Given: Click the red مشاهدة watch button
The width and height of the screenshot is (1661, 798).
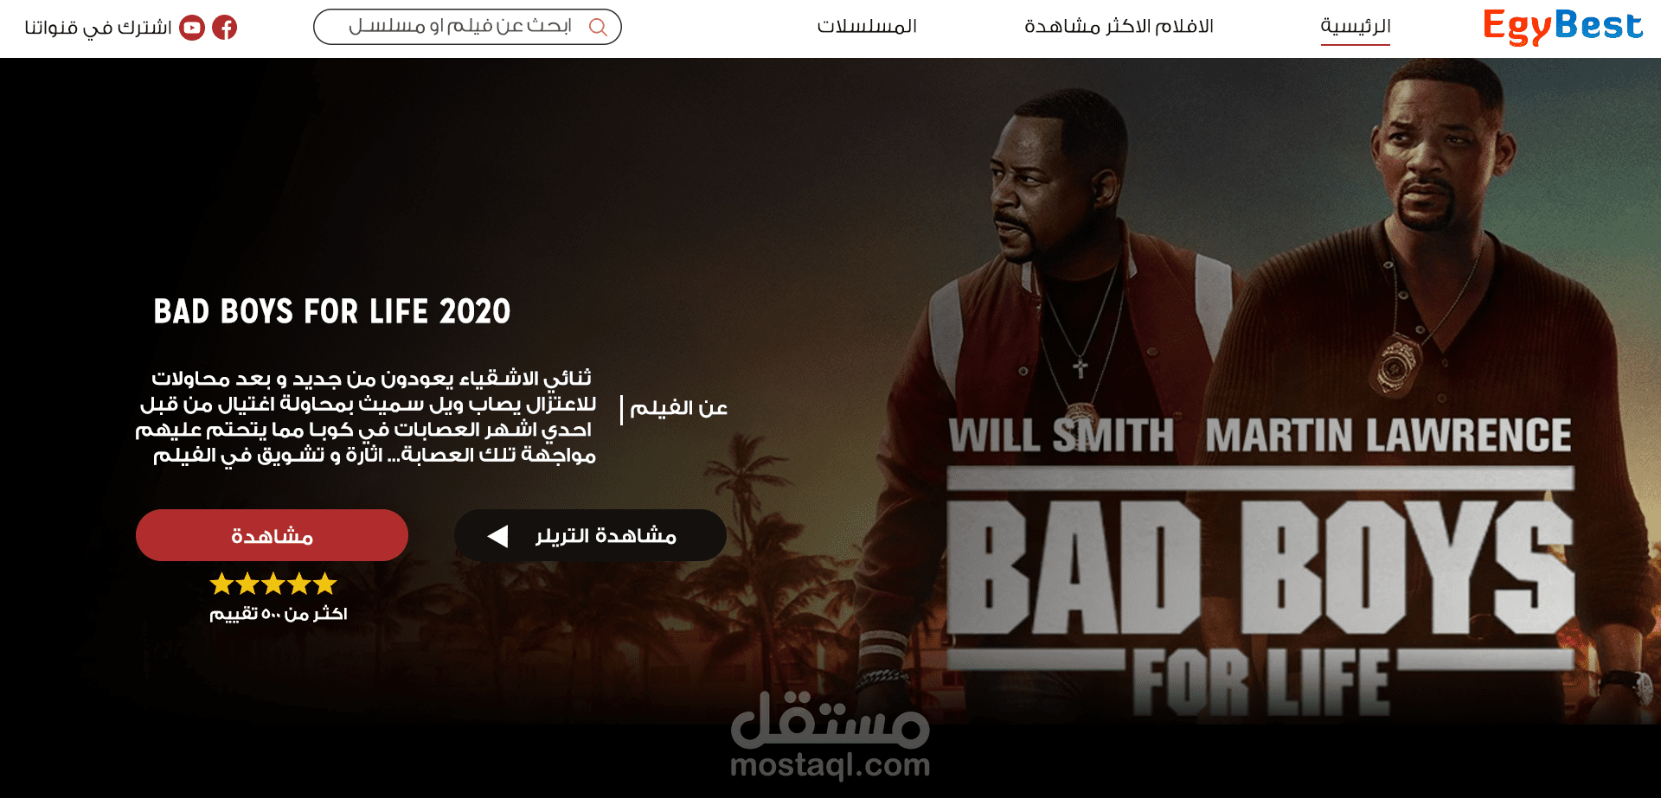Looking at the screenshot, I should tap(272, 535).
